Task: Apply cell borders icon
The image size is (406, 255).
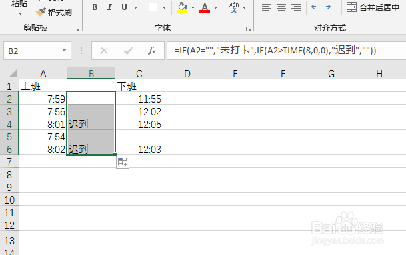Action: point(153,7)
